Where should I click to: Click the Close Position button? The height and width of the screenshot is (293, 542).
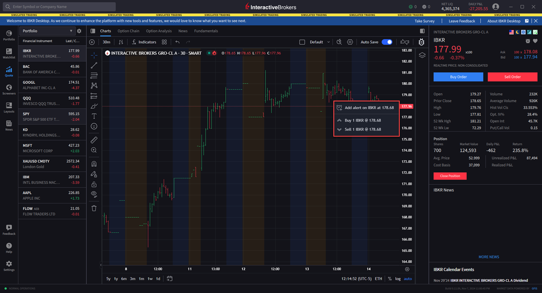[x=450, y=176]
